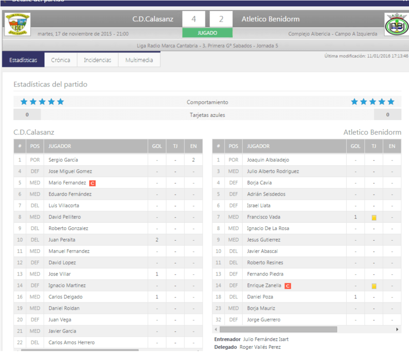Open the Incidencias tab

[x=97, y=60]
